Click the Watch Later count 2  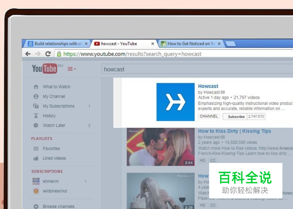[x=89, y=125]
